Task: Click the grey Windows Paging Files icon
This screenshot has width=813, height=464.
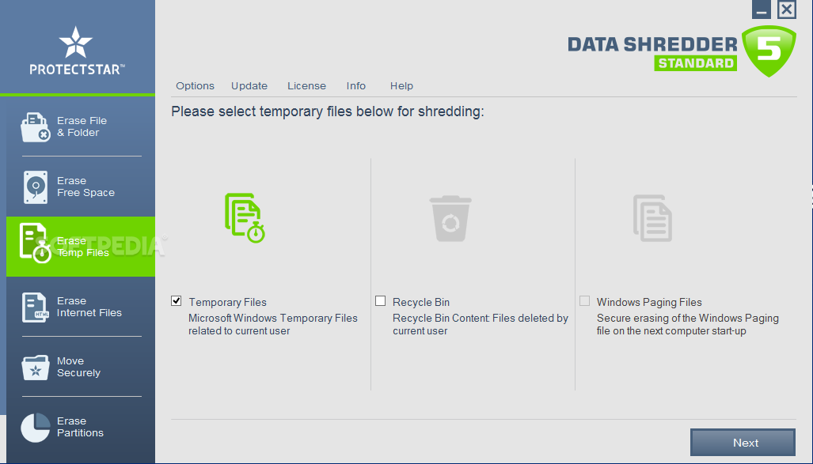Action: point(653,218)
